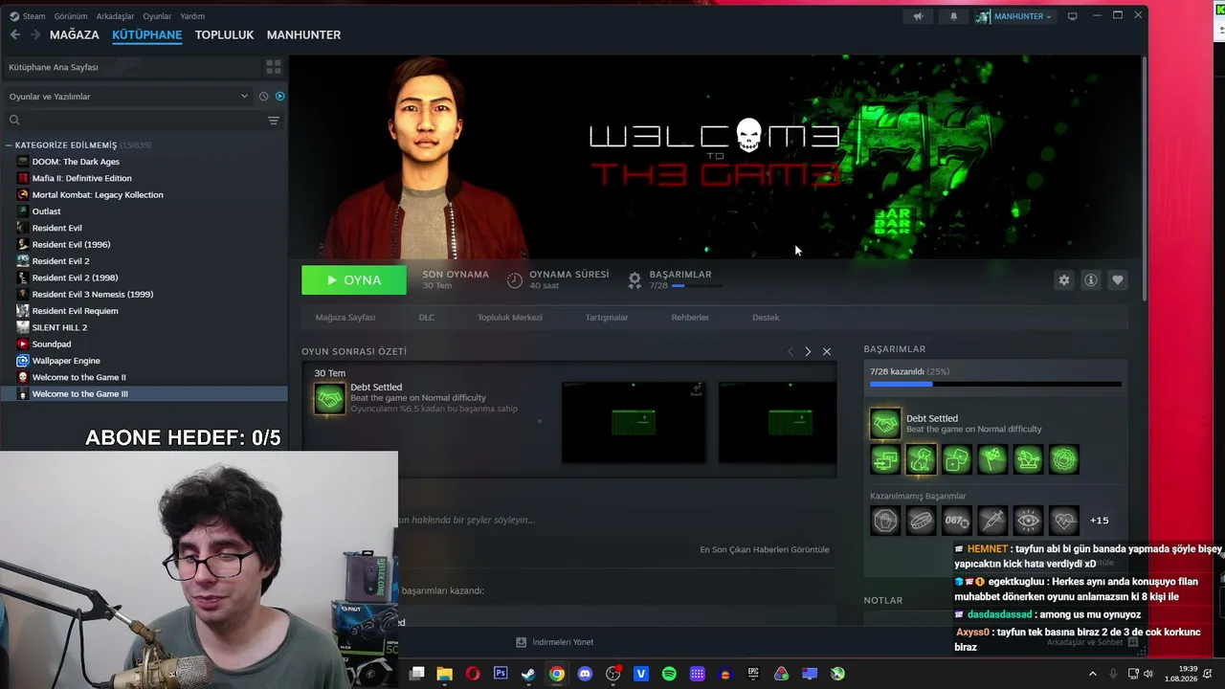Screen dimensions: 1225x689
Task: Expand the Oyunlar ve Yazılımlar dropdown
Action: coord(128,97)
